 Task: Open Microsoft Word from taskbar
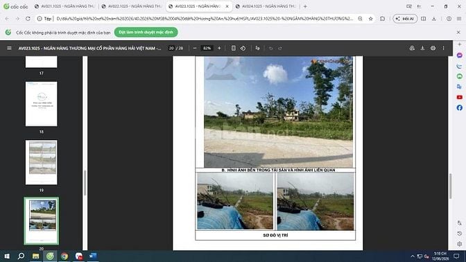[x=93, y=256]
